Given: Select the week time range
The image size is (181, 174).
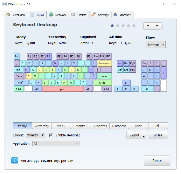Looking at the screenshot, I should [x=61, y=126].
